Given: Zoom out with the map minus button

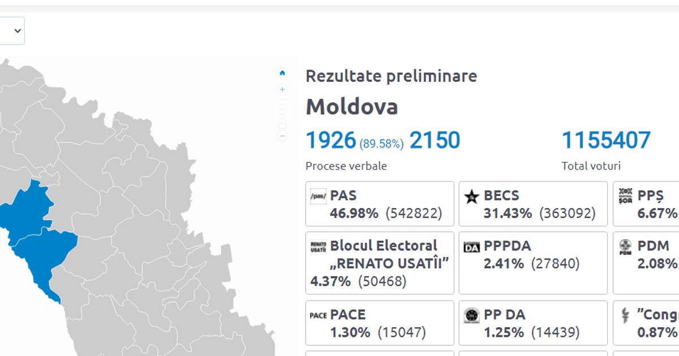Looking at the screenshot, I should (282, 136).
